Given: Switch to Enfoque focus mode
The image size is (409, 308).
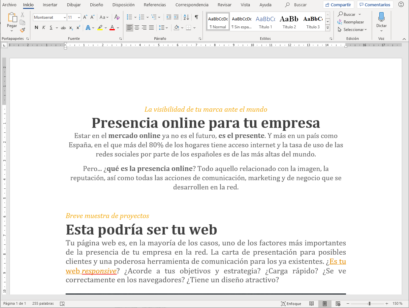Looking at the screenshot, I should [291, 303].
